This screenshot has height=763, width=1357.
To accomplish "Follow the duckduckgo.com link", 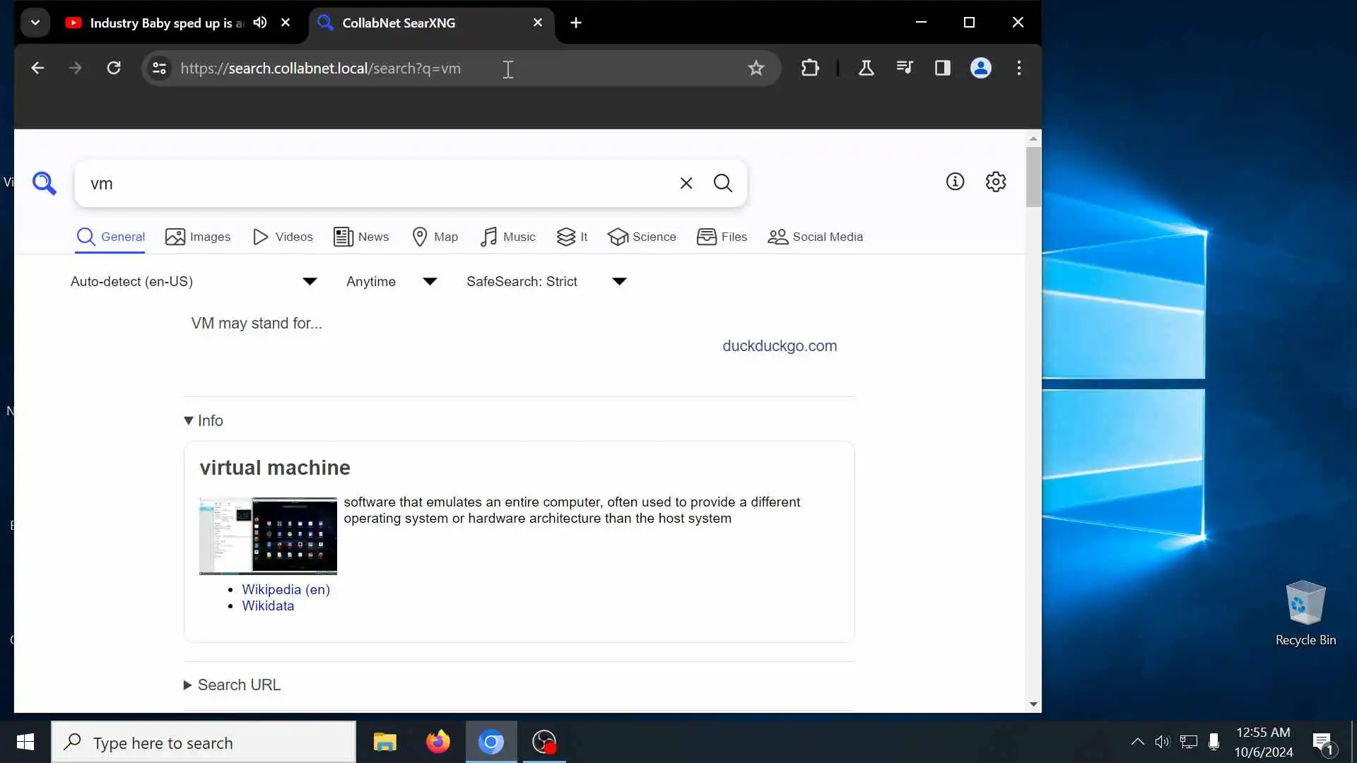I will click(779, 345).
